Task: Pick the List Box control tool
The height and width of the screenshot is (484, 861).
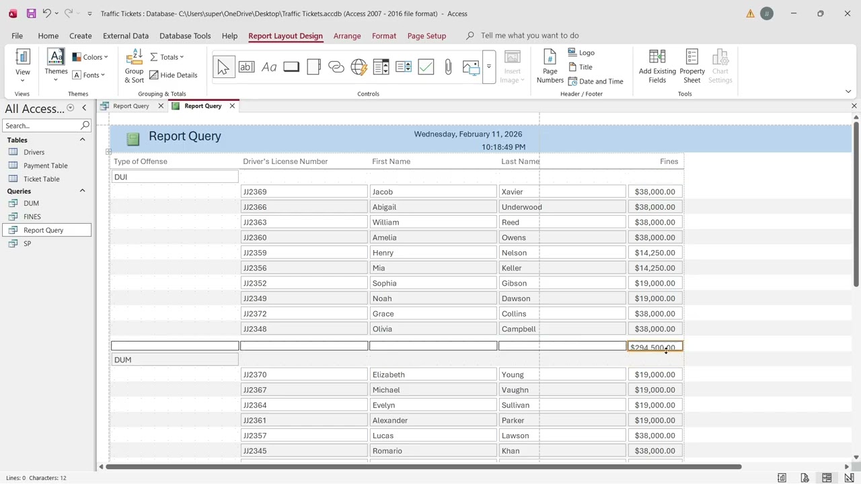Action: click(381, 67)
